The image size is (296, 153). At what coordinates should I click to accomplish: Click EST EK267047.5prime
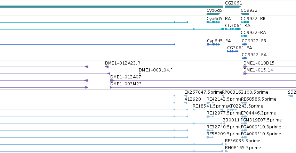point(186,96)
